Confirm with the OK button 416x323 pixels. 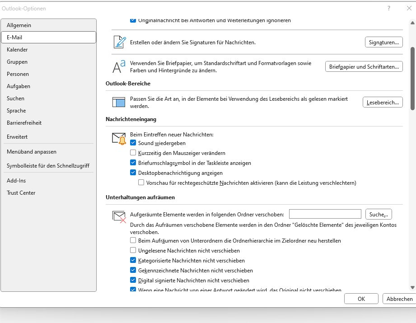tap(361, 299)
